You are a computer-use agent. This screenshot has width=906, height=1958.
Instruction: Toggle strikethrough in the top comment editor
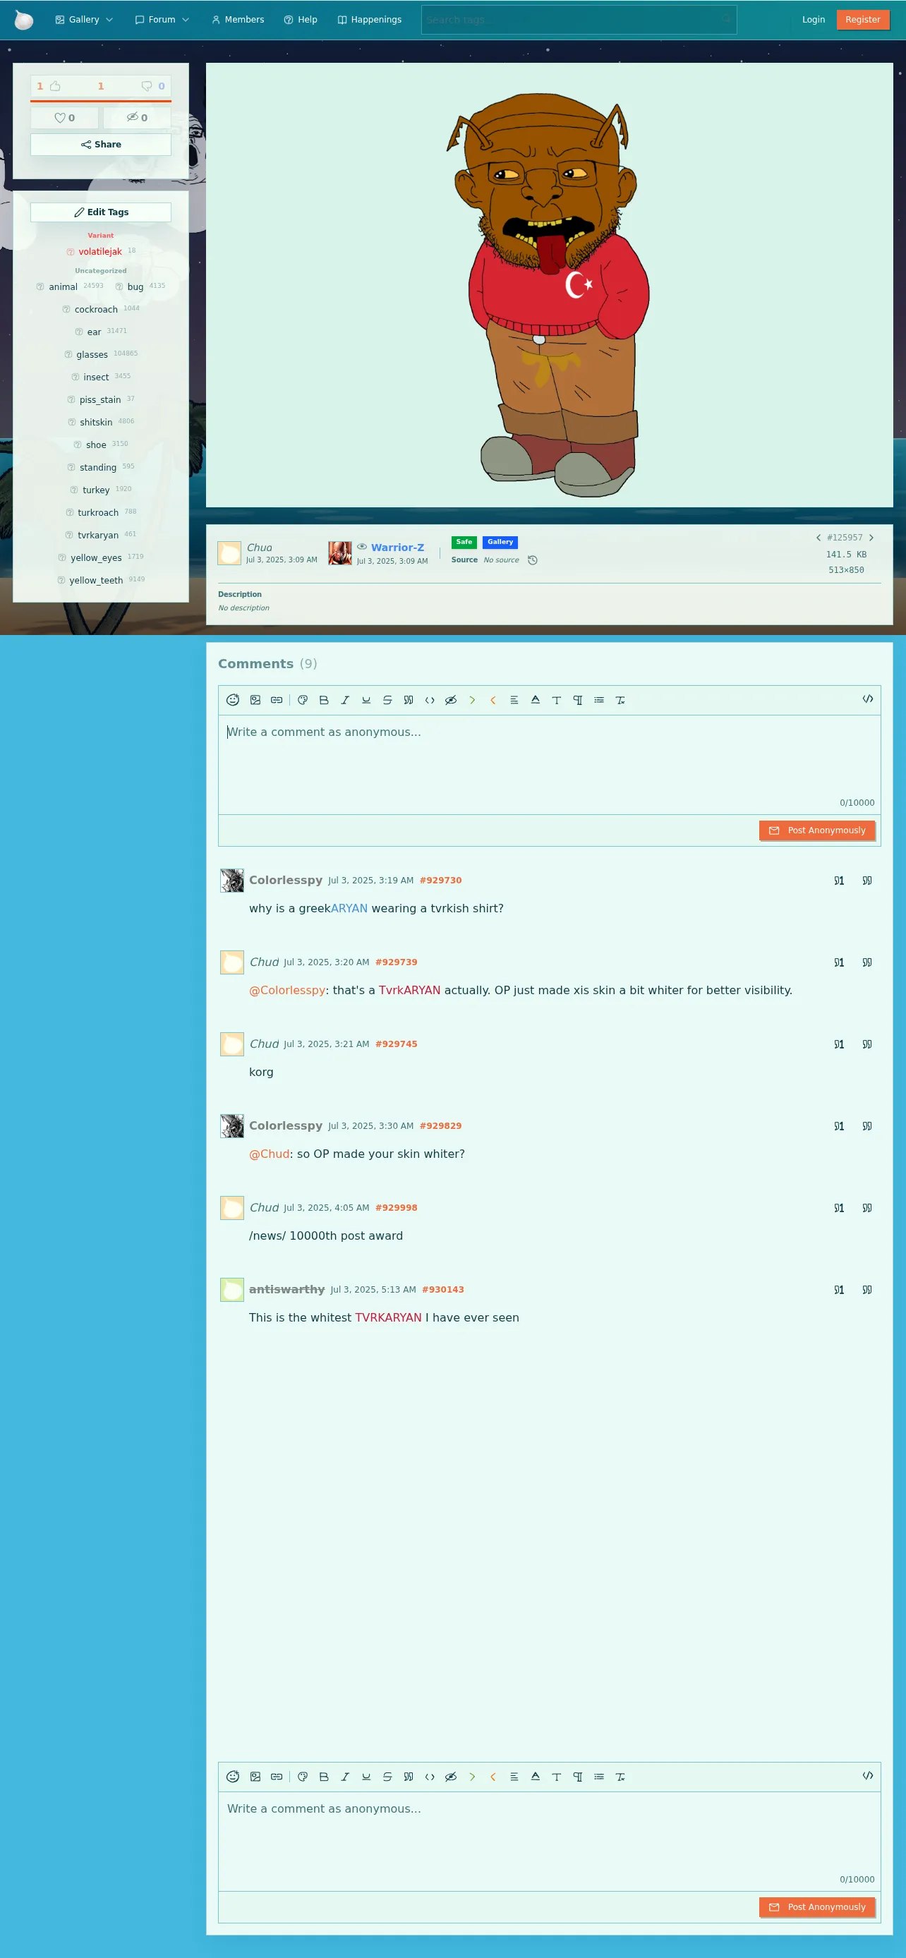(x=387, y=700)
